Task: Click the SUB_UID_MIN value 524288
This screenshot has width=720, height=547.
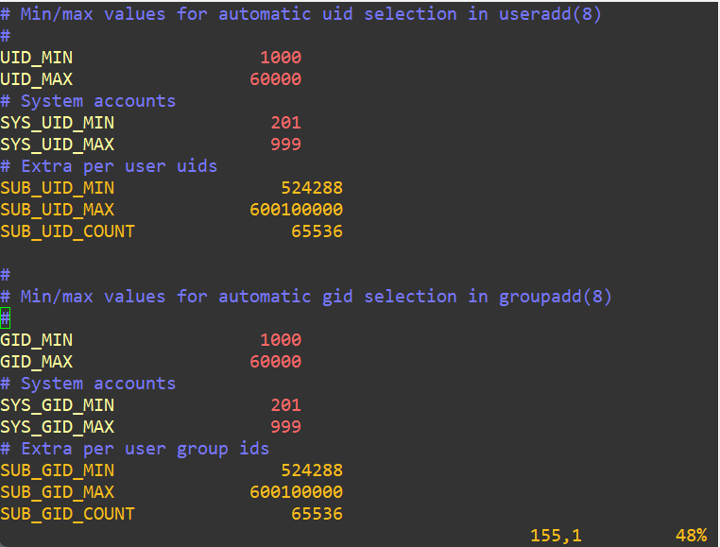Action: tap(312, 188)
